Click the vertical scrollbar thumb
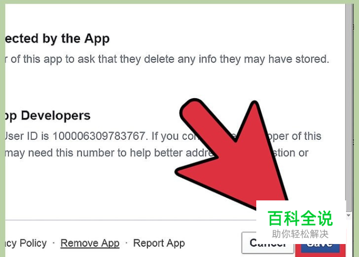This screenshot has height=257, width=359. pyautogui.click(x=349, y=107)
